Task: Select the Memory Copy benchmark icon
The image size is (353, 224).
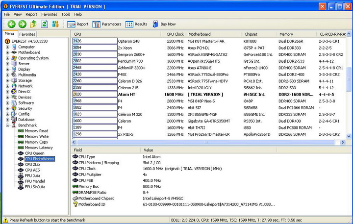Action: pyautogui.click(x=21, y=142)
